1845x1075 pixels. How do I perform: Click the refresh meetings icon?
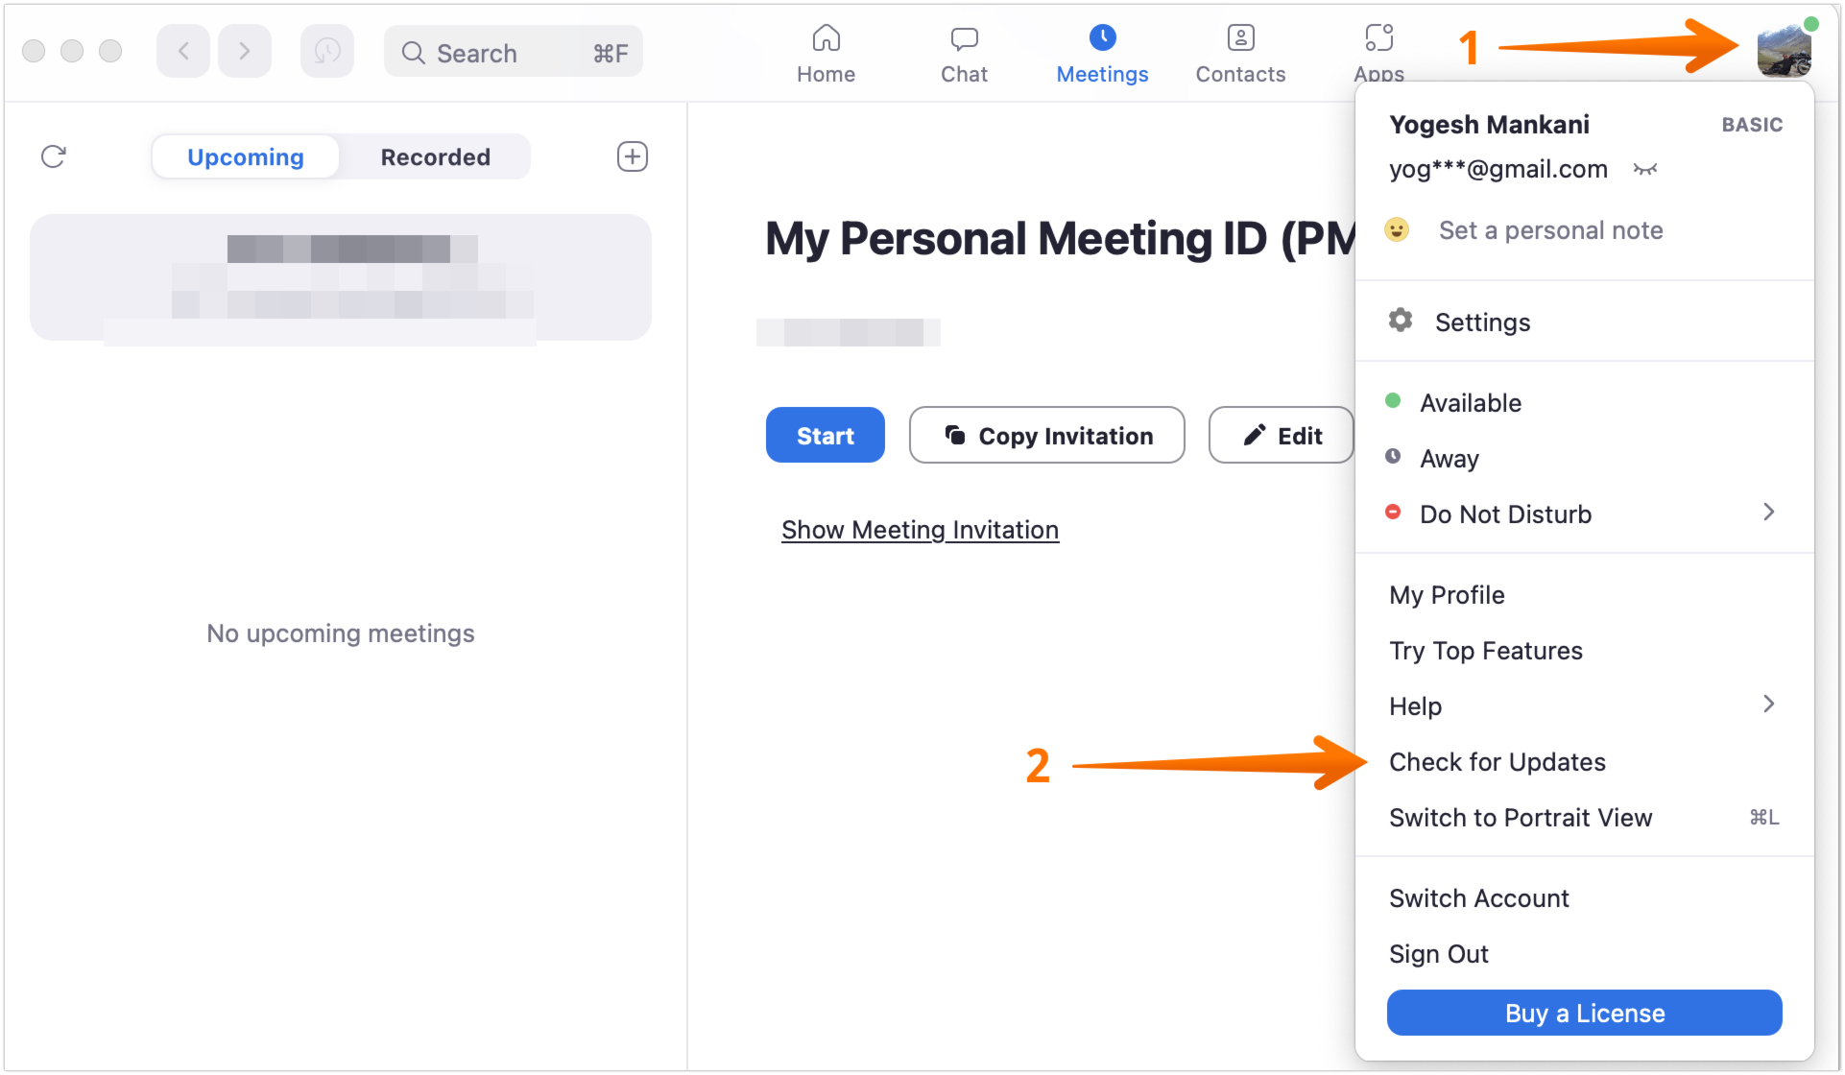tap(54, 156)
